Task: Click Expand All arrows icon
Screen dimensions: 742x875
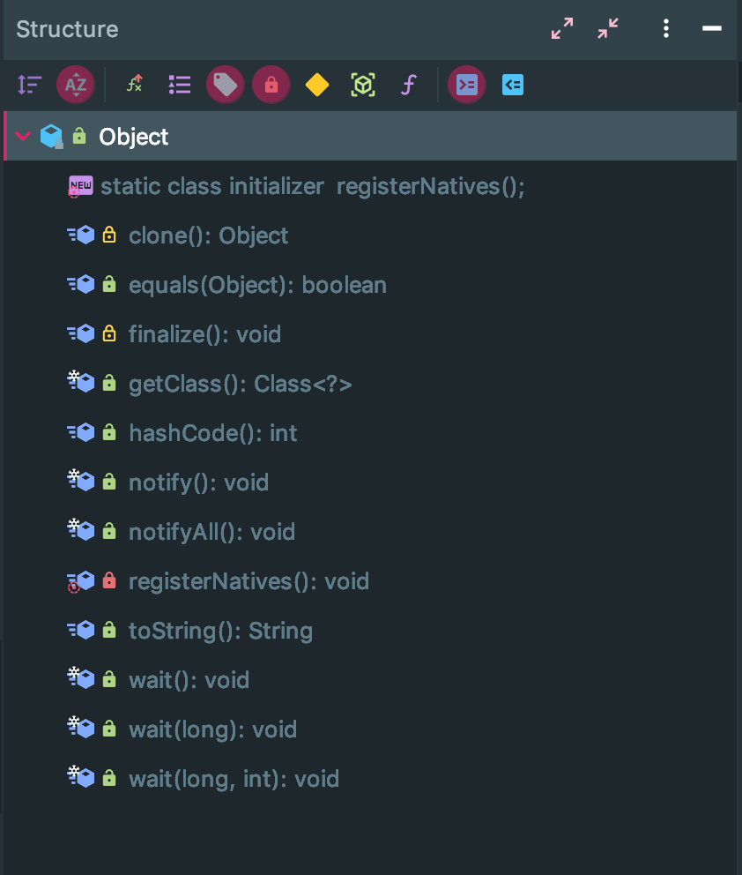Action: [x=562, y=28]
